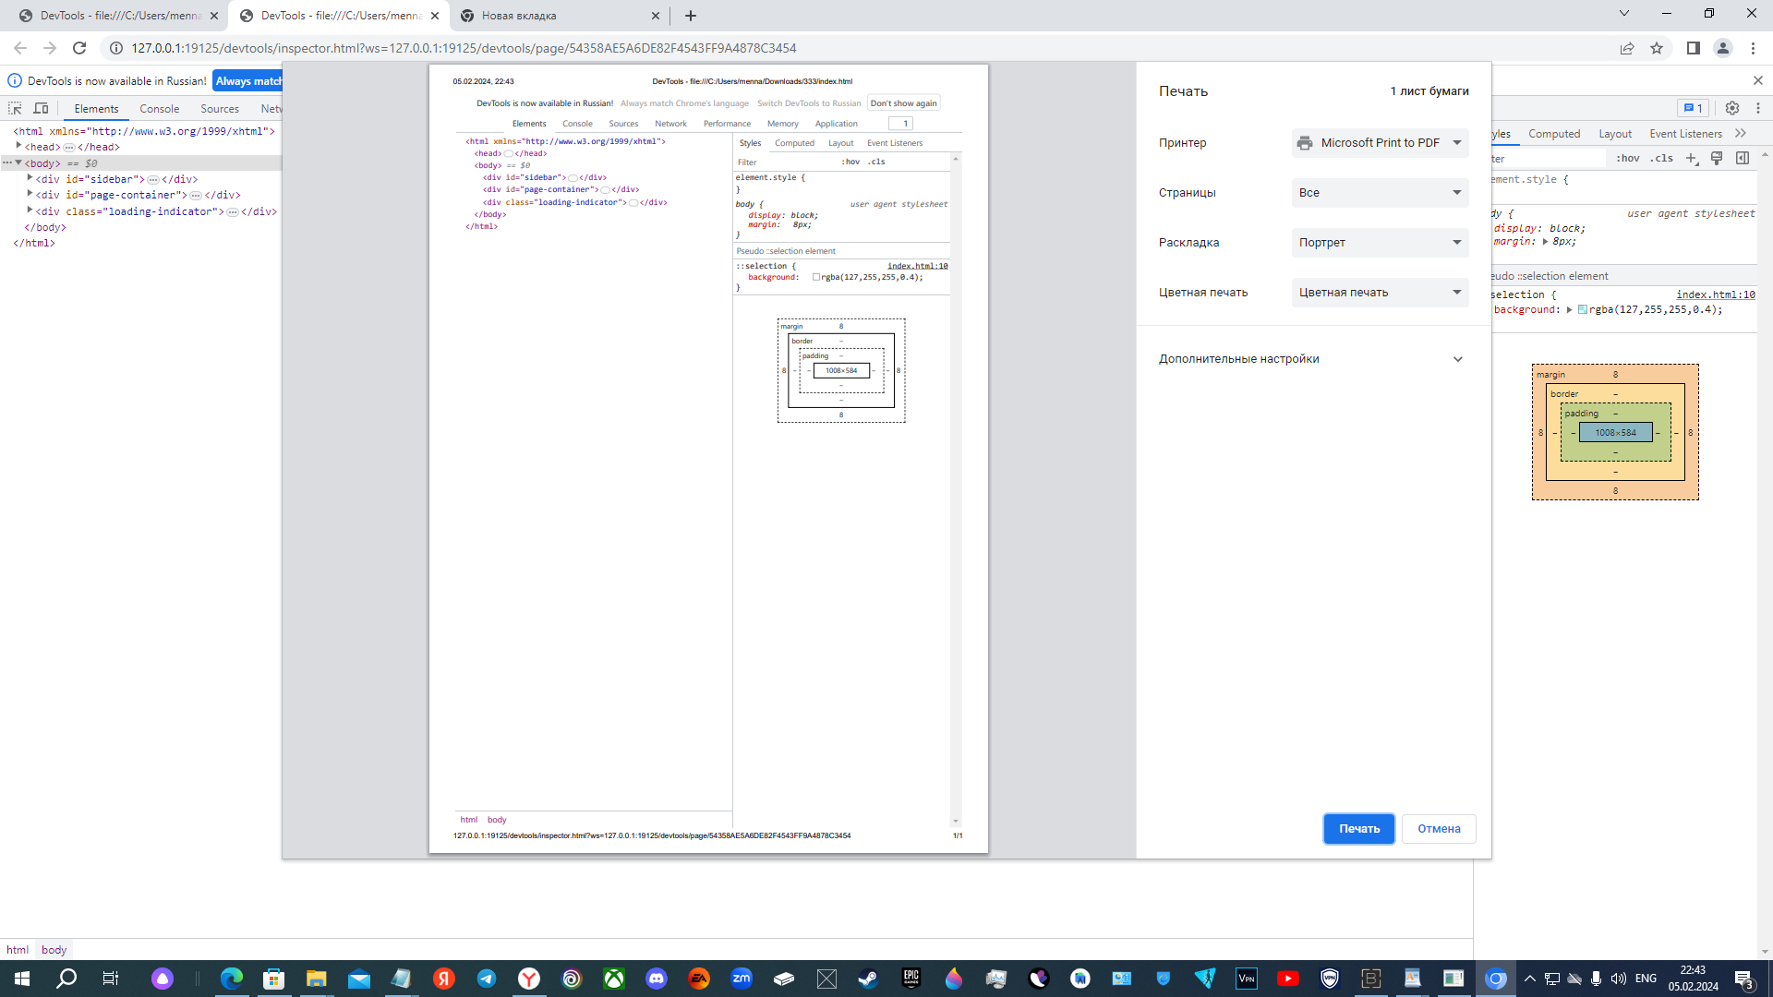Open the Printer dropdown Microsoft Print to PDF
Screen dimensions: 1773x997
click(1380, 143)
